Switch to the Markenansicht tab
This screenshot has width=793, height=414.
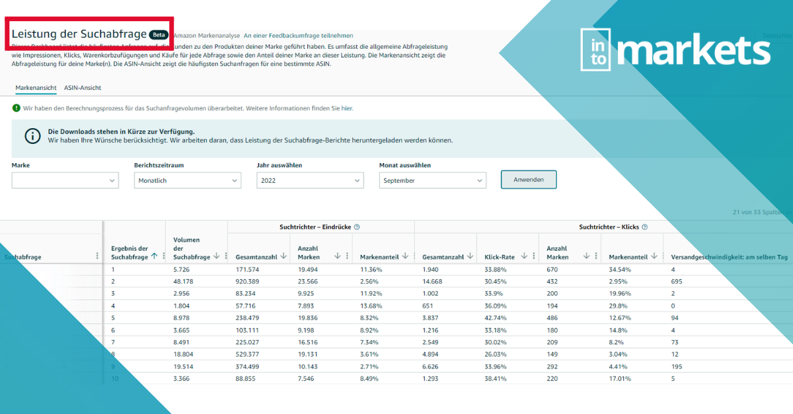click(x=36, y=88)
